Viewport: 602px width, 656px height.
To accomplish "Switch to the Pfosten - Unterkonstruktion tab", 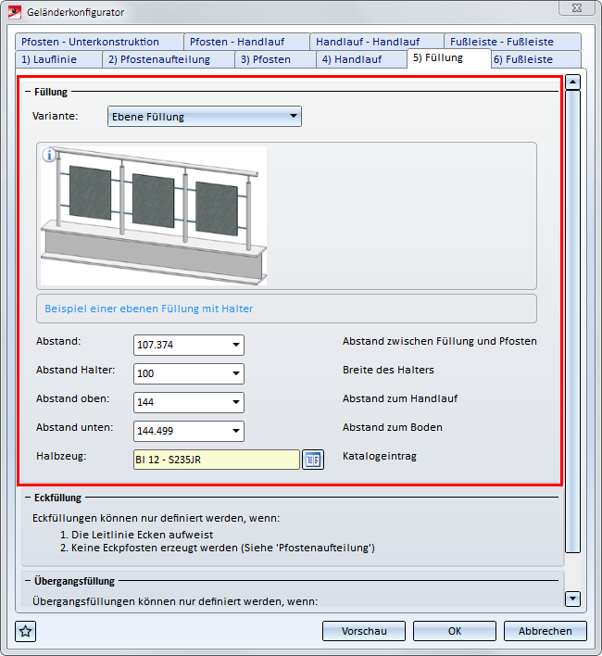I will [x=99, y=42].
